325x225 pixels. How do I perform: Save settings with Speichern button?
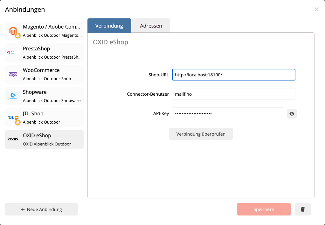tap(264, 209)
